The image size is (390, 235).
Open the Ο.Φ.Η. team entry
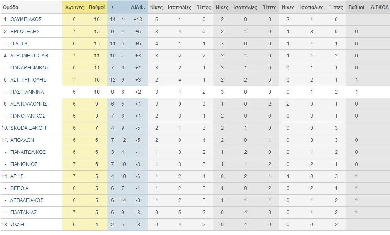tap(17, 225)
